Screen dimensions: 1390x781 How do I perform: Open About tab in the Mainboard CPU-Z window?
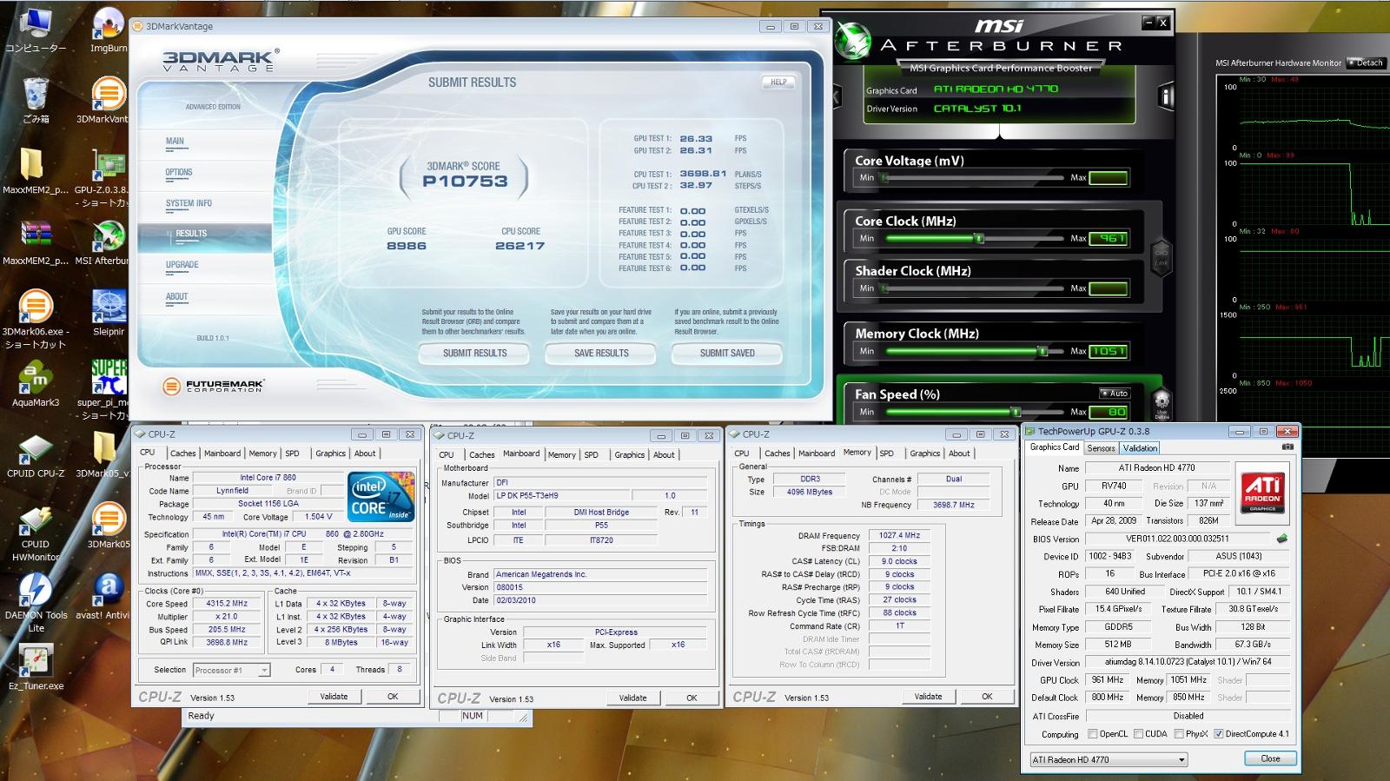coord(664,455)
